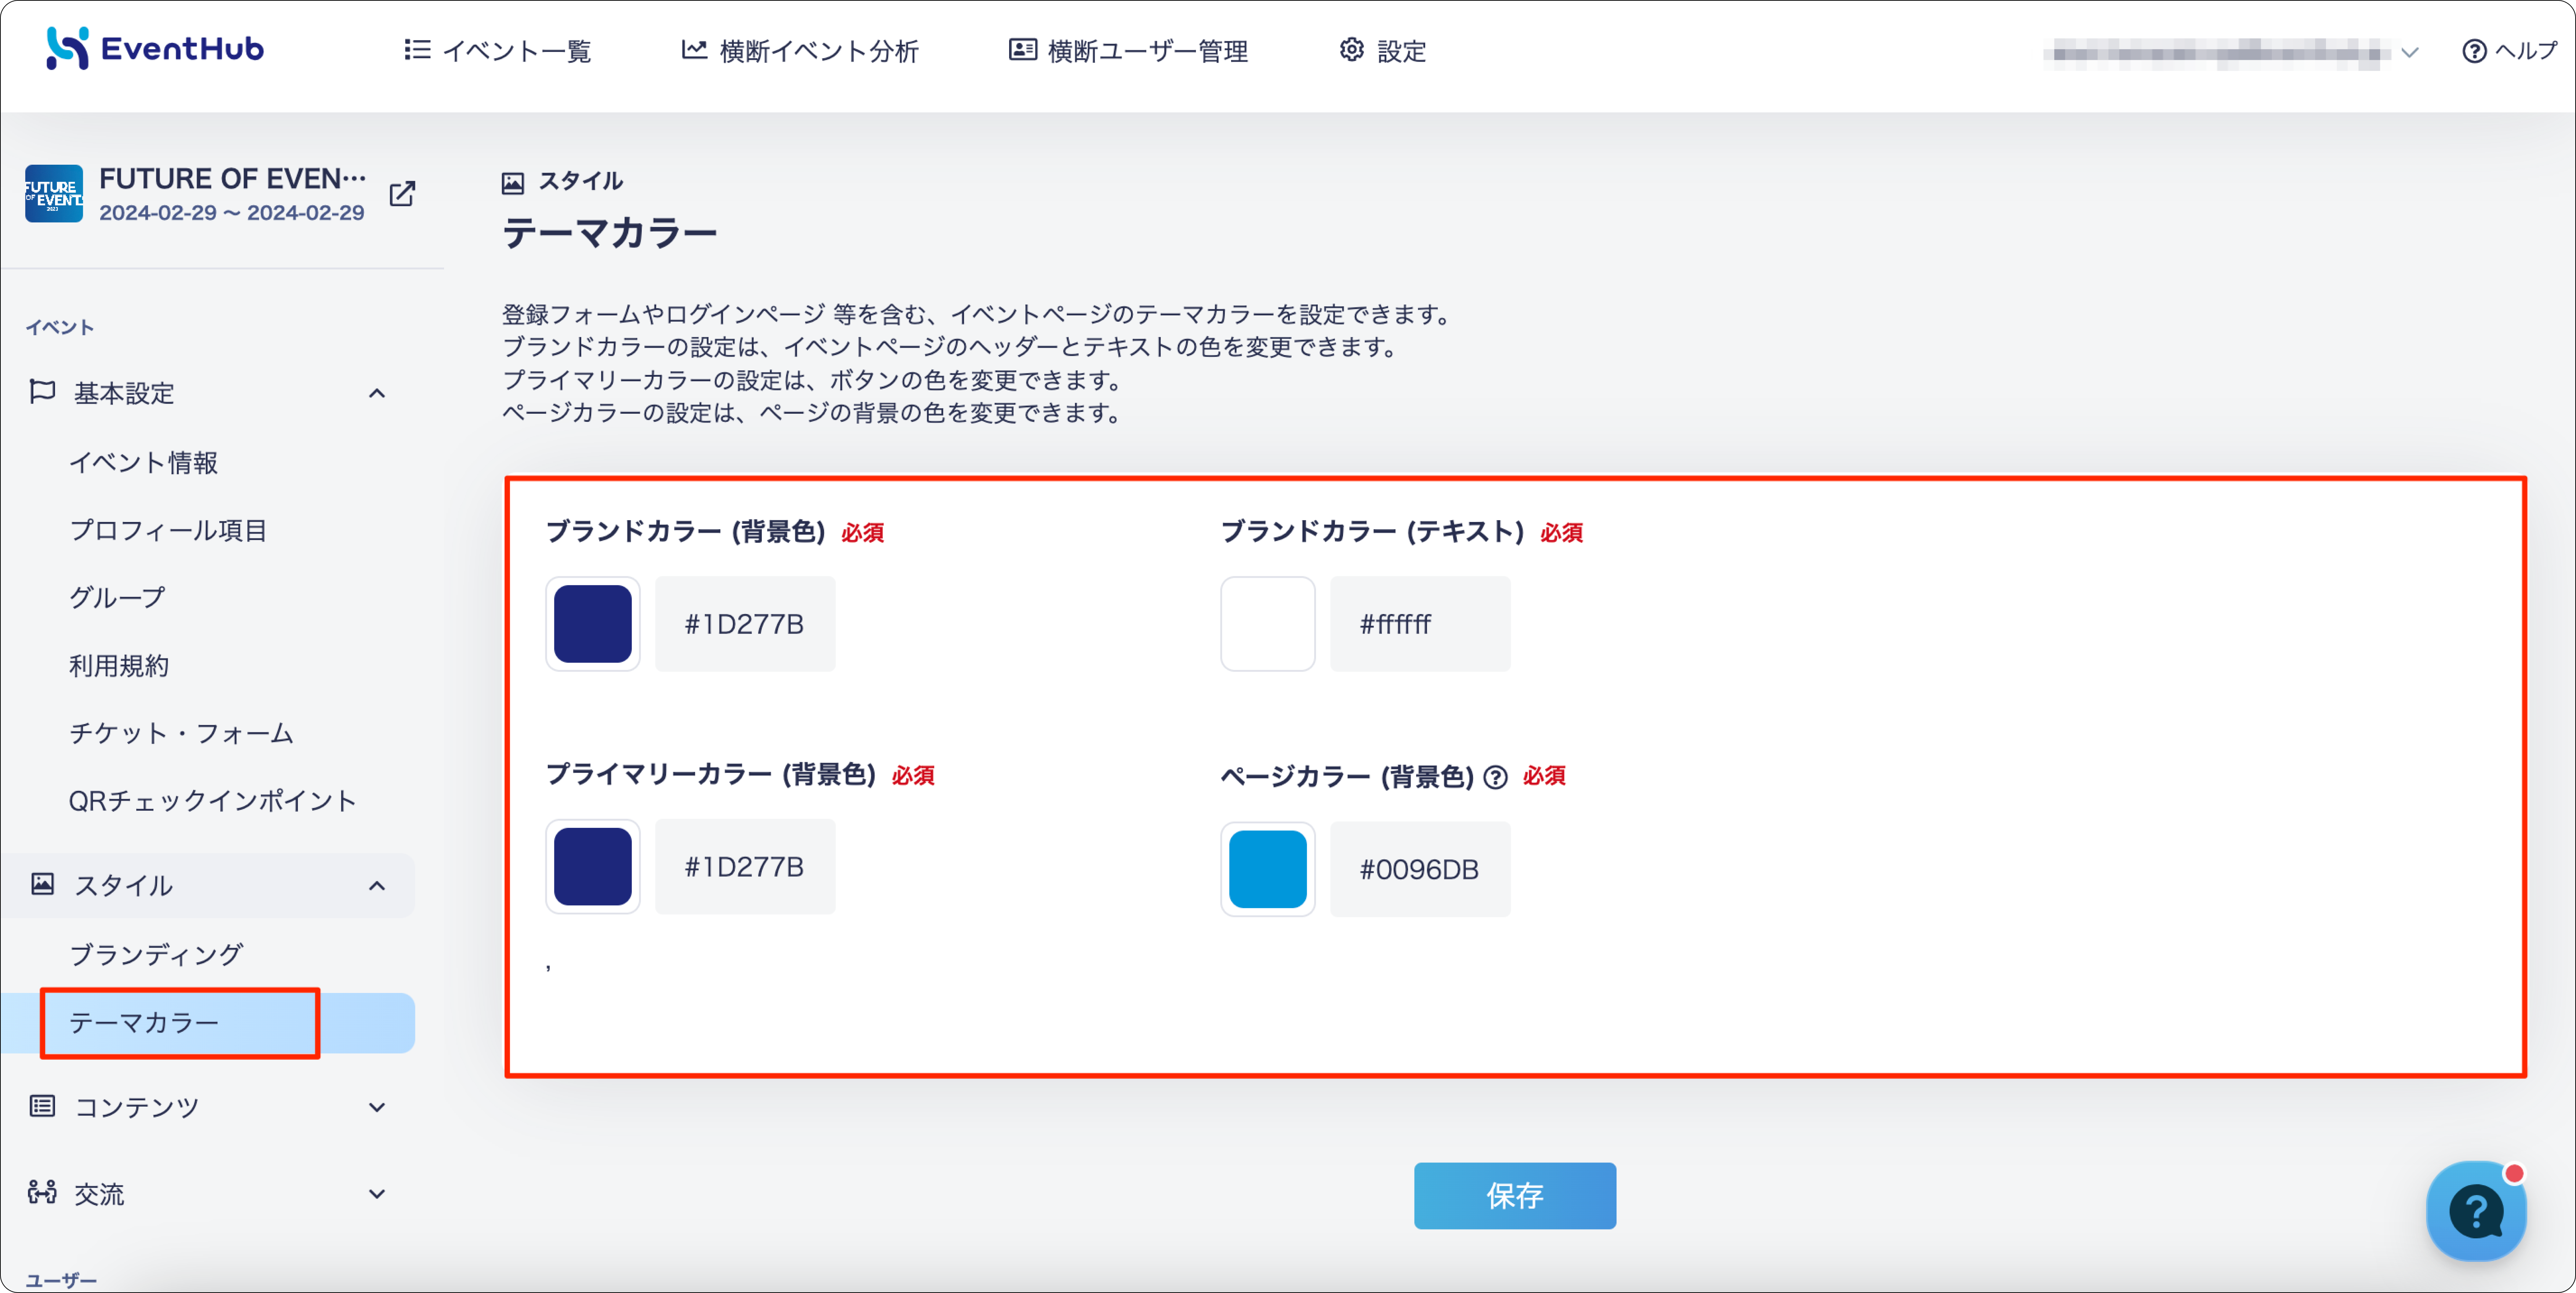Open the chat support bubble
The width and height of the screenshot is (2576, 1293).
2476,1211
